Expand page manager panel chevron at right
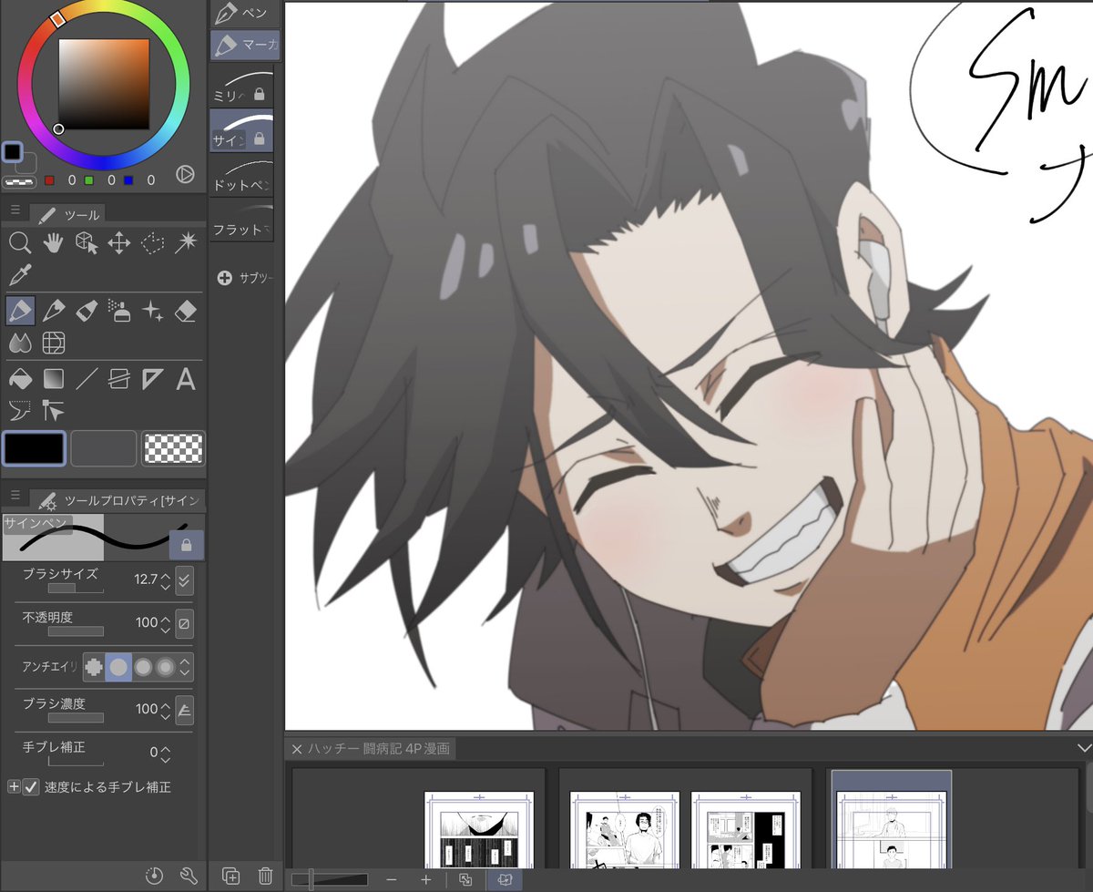 pyautogui.click(x=1083, y=748)
